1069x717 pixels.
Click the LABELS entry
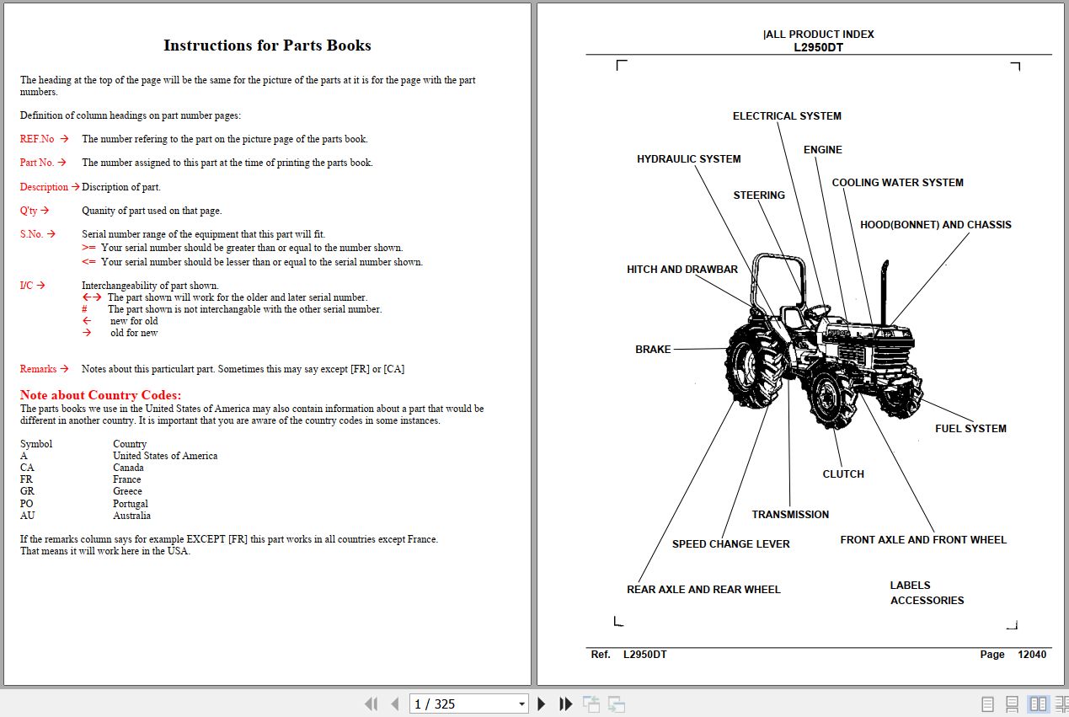coord(910,586)
